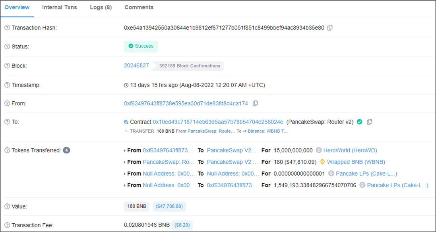The image size is (436, 232).
Task: Open help icon beside Status
Action: tap(7, 46)
